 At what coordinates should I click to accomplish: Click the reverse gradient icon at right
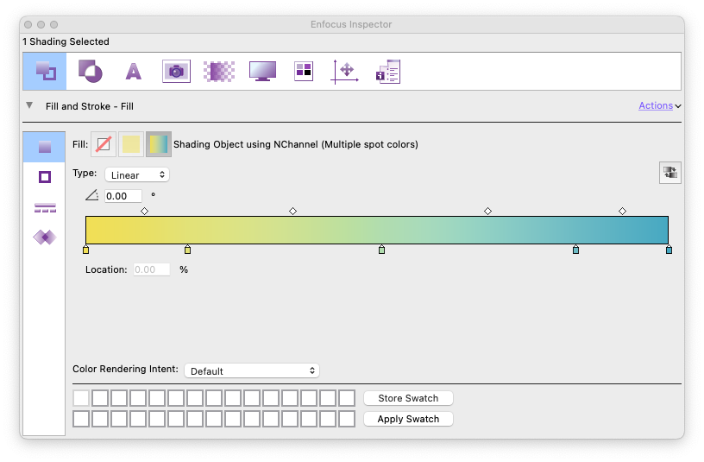pyautogui.click(x=669, y=173)
